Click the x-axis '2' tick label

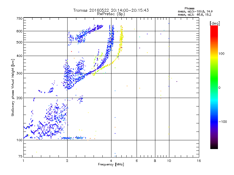click(67, 161)
